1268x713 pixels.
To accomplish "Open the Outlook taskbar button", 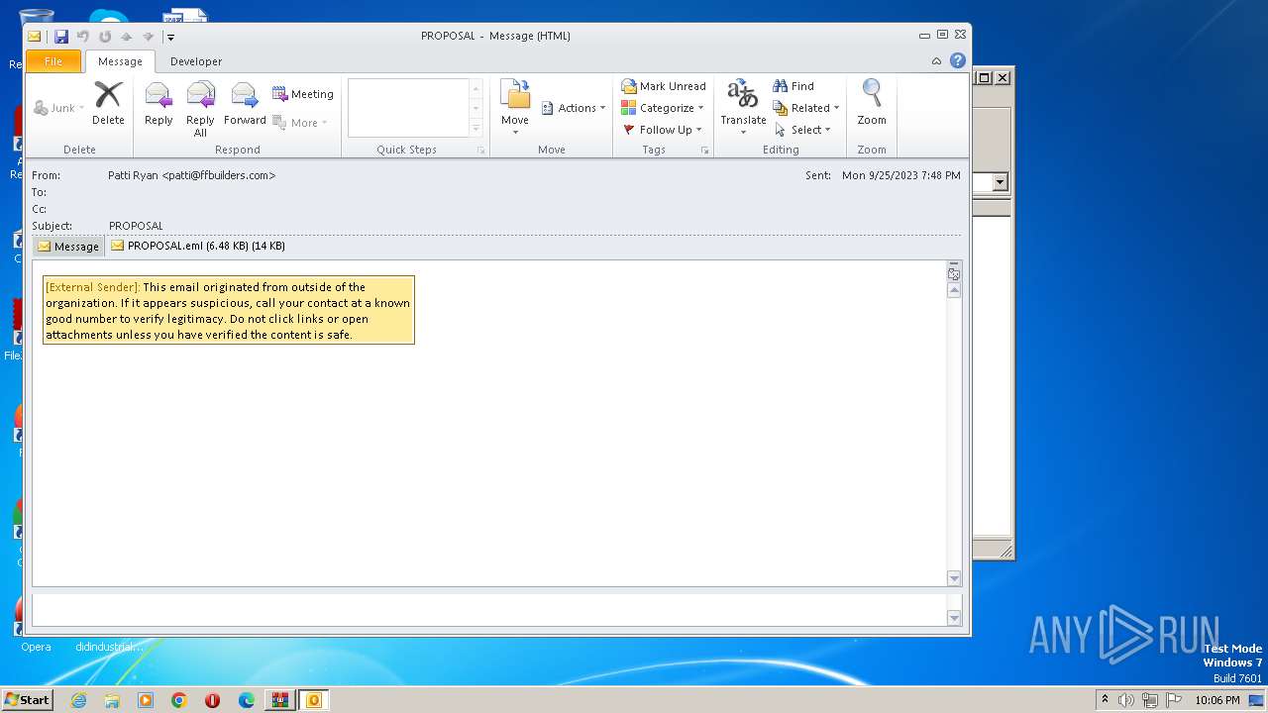I will click(313, 700).
